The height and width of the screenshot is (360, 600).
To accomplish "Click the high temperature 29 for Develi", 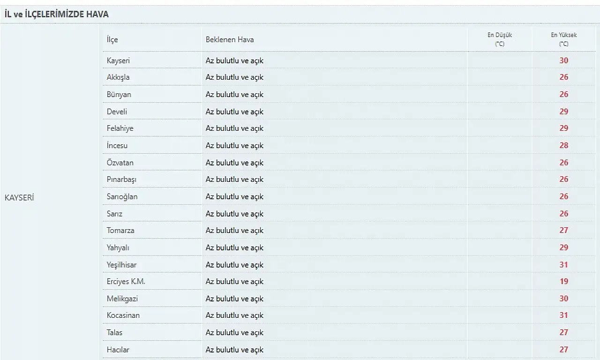I will click(x=563, y=112).
